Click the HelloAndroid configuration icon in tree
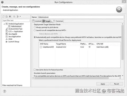127x96 pixels. pyautogui.click(x=9, y=26)
